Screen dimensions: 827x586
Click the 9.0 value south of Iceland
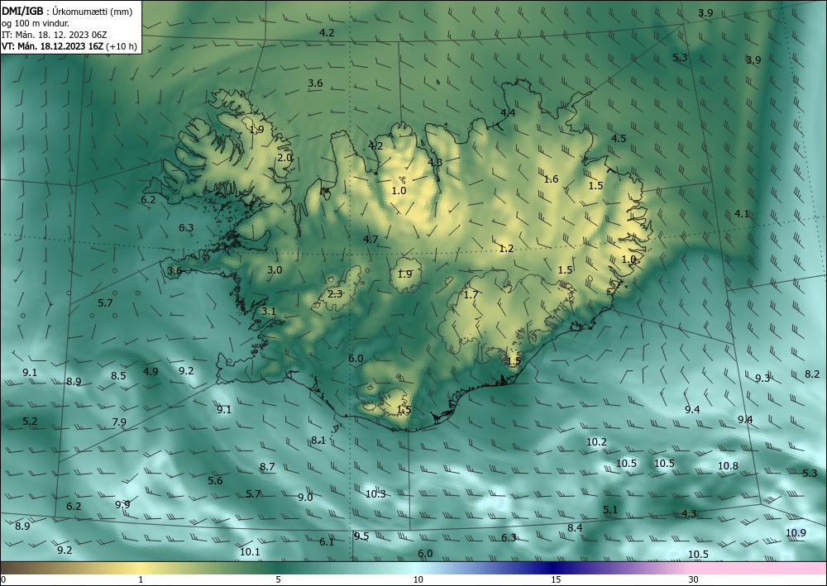pyautogui.click(x=305, y=498)
